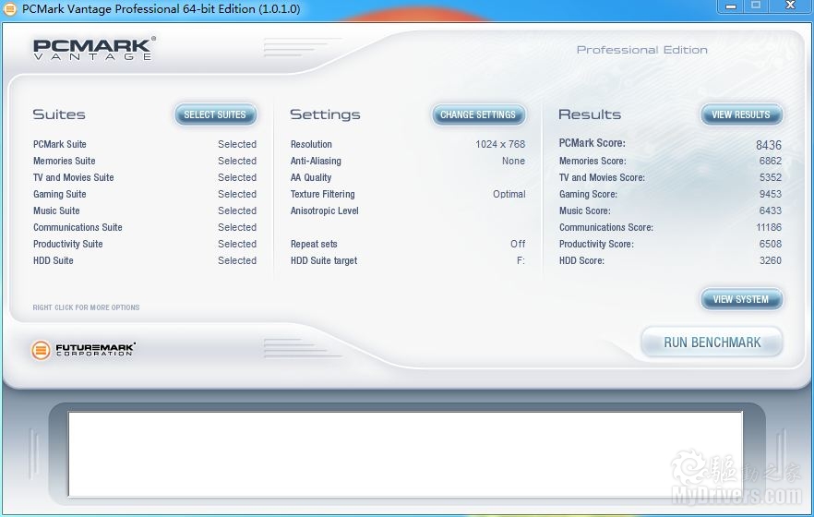Select the PCMark Suite row

coord(145,144)
